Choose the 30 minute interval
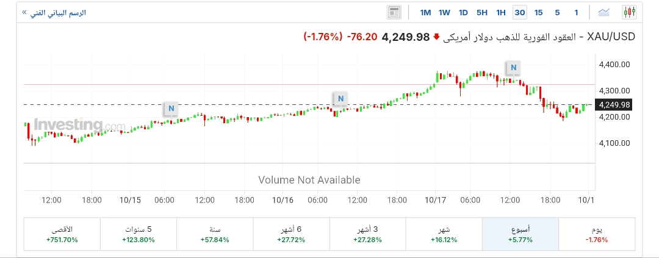The width and height of the screenshot is (659, 258). [520, 12]
